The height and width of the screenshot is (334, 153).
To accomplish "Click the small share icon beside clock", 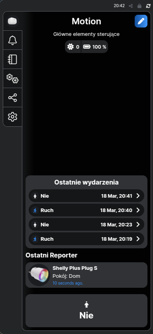I will pos(131,6).
